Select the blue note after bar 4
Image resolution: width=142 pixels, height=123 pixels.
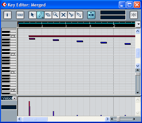[104, 43]
